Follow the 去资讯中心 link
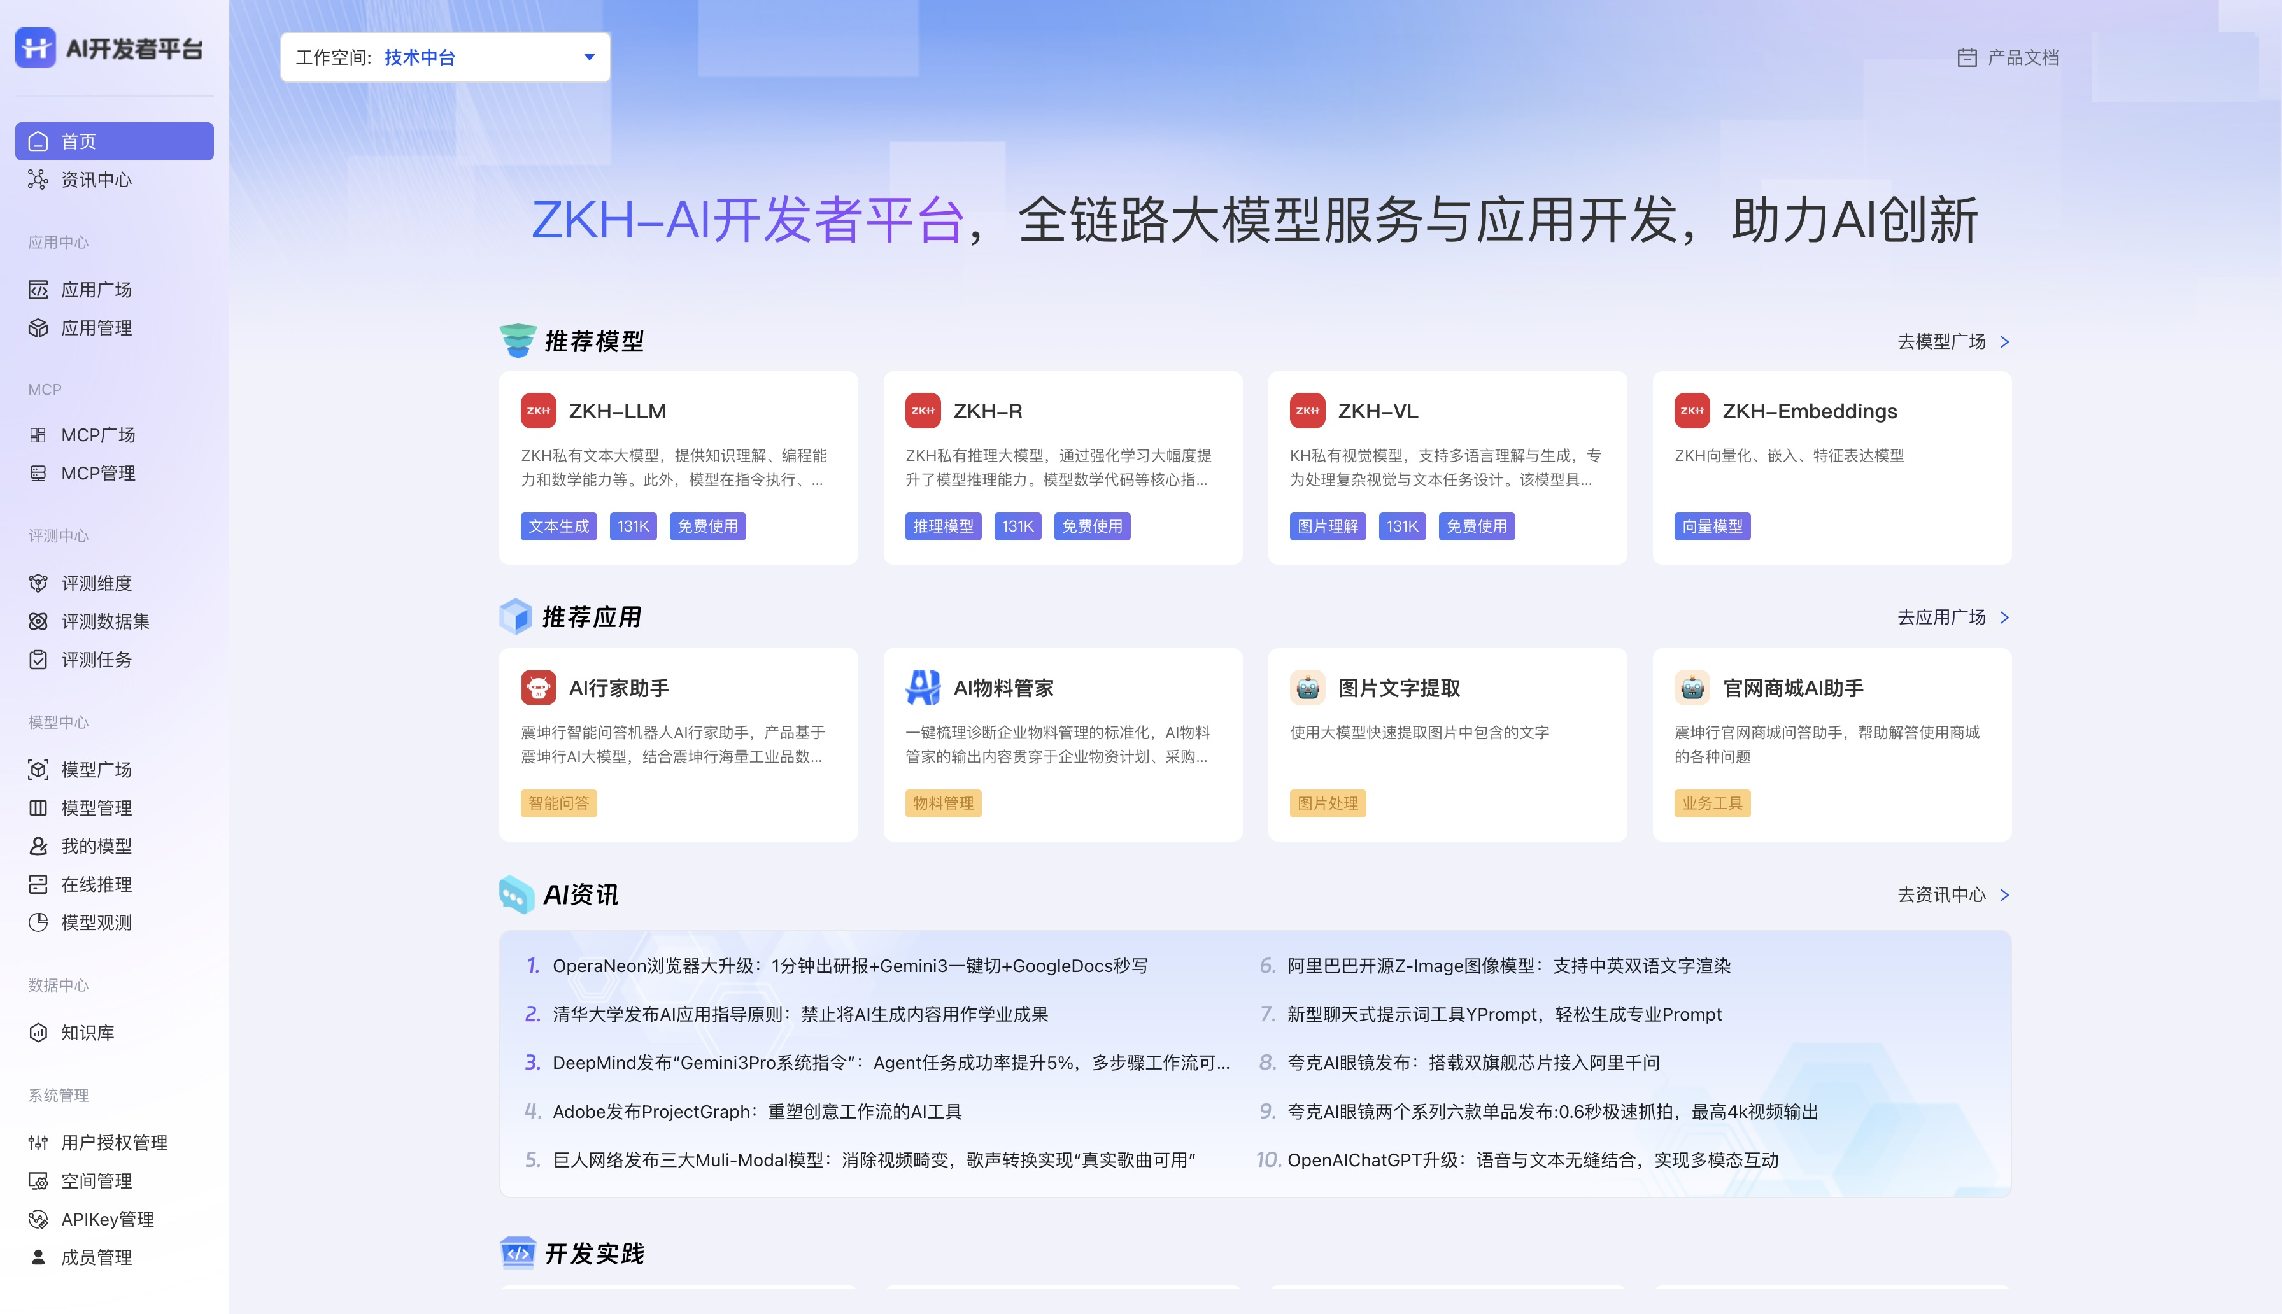The image size is (2282, 1314). [1942, 894]
